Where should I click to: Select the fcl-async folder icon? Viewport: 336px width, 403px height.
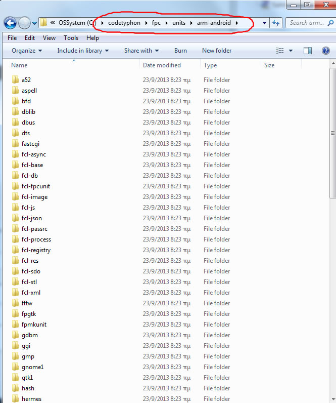coord(15,154)
